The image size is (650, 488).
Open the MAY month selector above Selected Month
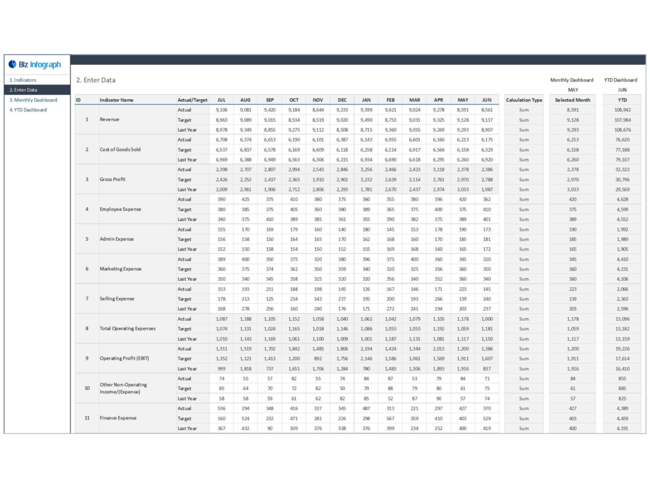tap(573, 91)
